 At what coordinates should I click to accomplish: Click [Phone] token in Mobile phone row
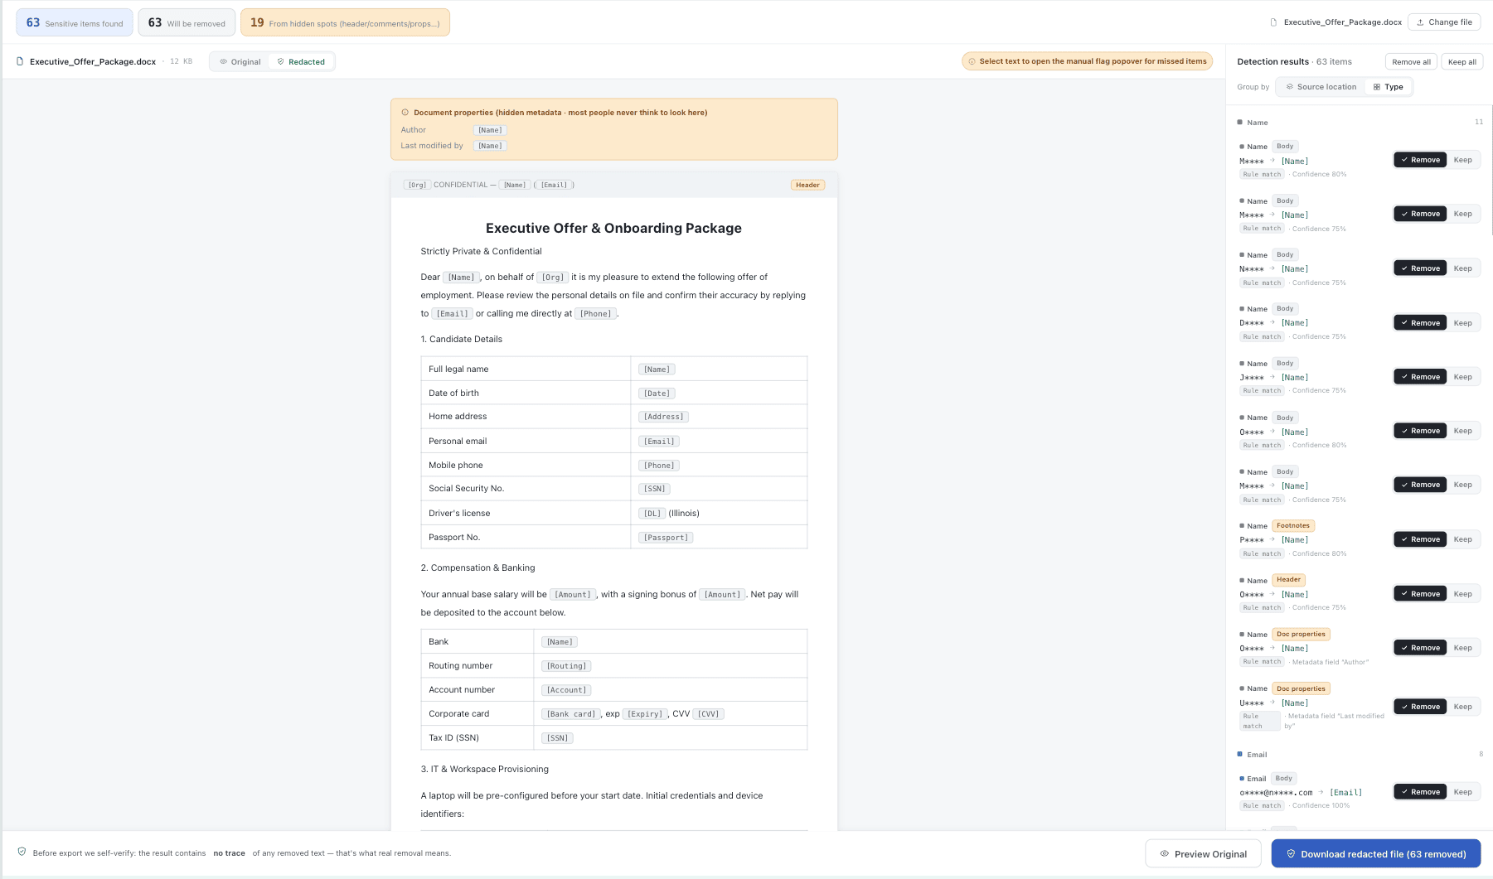(659, 466)
